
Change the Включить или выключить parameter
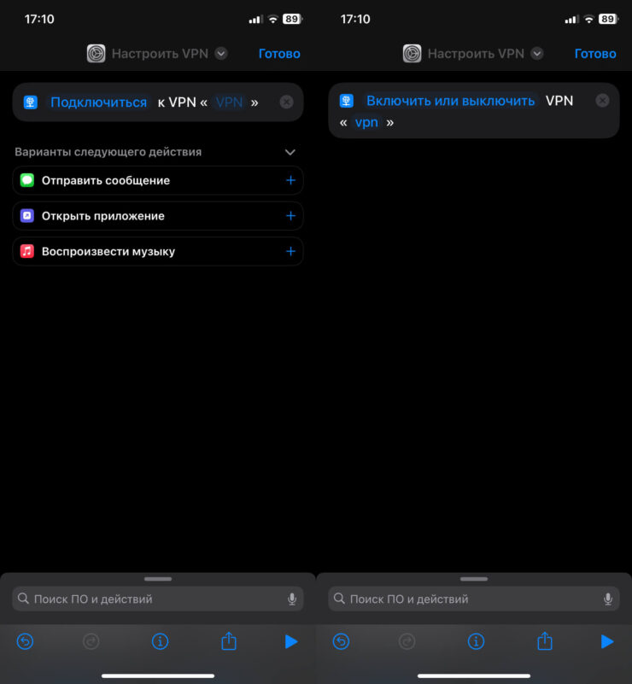coord(450,101)
